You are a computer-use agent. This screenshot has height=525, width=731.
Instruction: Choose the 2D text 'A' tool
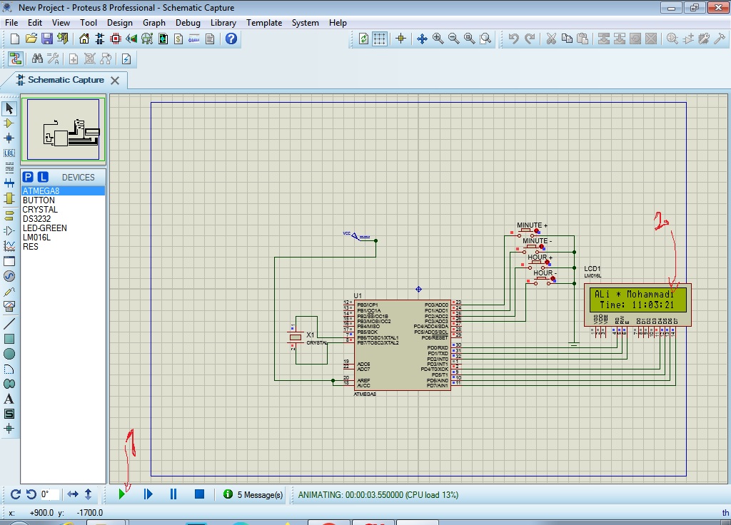pyautogui.click(x=9, y=399)
